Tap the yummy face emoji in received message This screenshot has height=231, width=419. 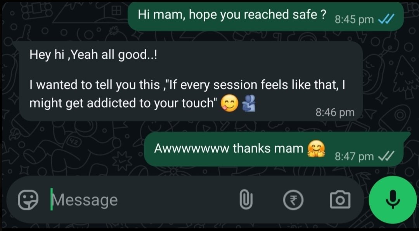(x=229, y=104)
